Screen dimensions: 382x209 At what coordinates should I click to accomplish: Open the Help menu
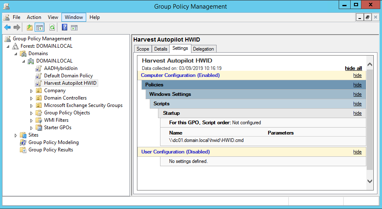[94, 17]
